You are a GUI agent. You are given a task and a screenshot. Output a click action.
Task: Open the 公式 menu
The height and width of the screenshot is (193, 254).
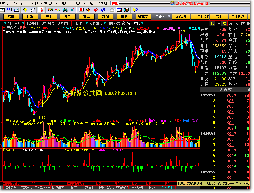tap(60, 3)
